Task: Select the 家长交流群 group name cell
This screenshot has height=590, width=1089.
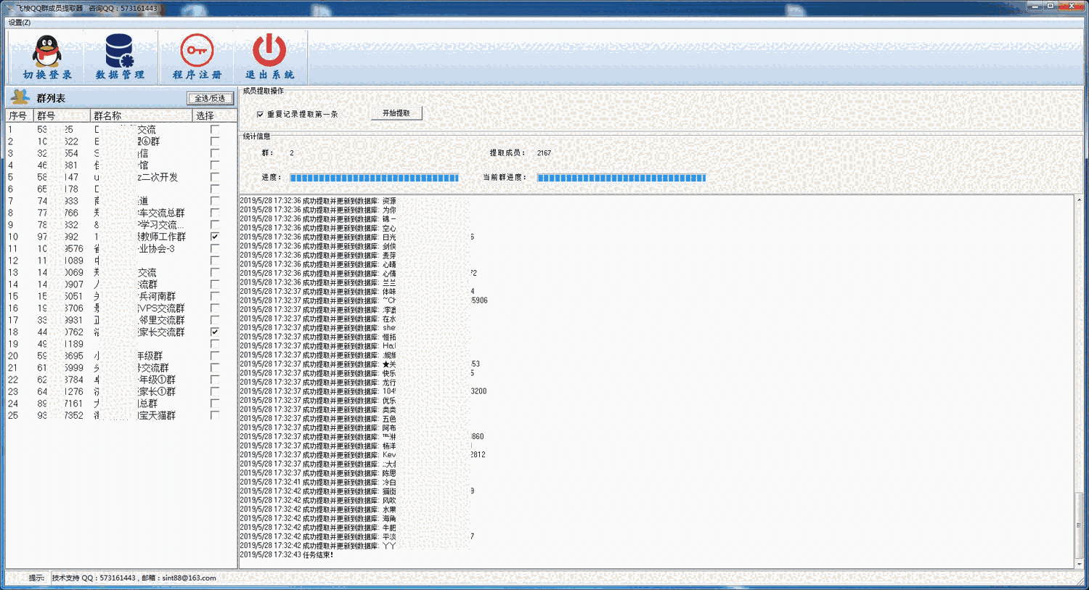Action: (x=142, y=332)
